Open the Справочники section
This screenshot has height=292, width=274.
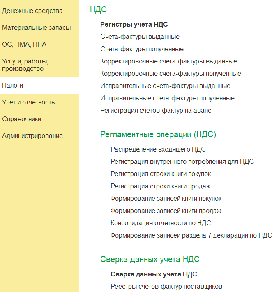[x=22, y=119]
